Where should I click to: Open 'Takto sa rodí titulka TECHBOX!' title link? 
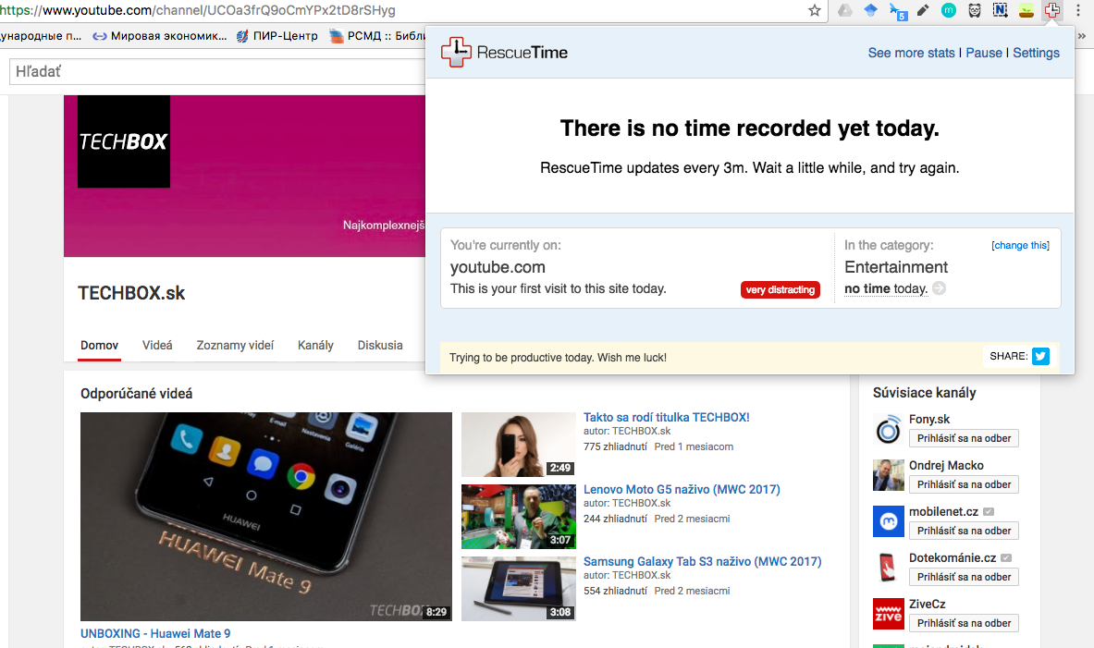(x=667, y=417)
